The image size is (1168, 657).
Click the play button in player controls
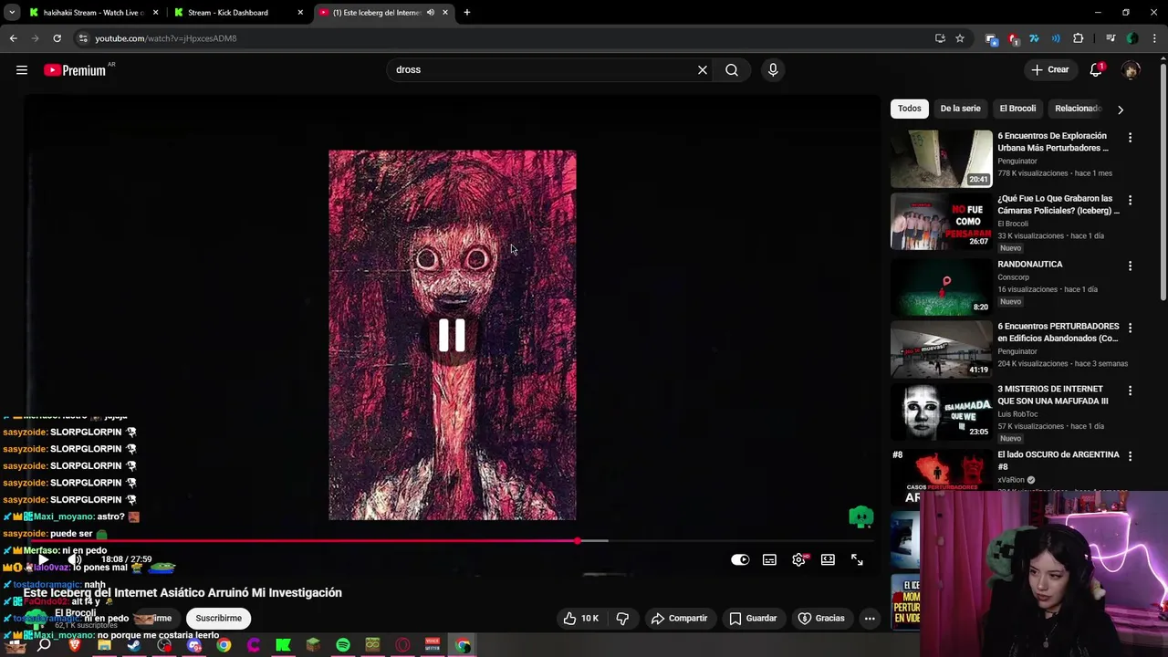point(42,559)
